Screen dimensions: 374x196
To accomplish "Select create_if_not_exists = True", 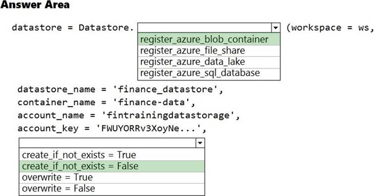I will pyautogui.click(x=79, y=155).
